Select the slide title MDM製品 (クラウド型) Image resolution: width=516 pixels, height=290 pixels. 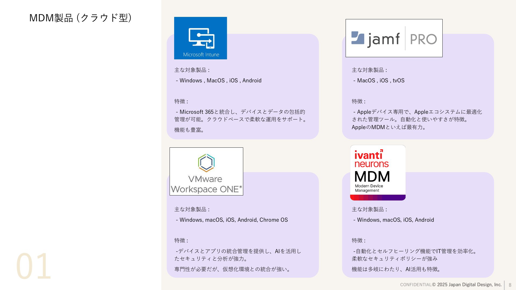[x=80, y=18]
